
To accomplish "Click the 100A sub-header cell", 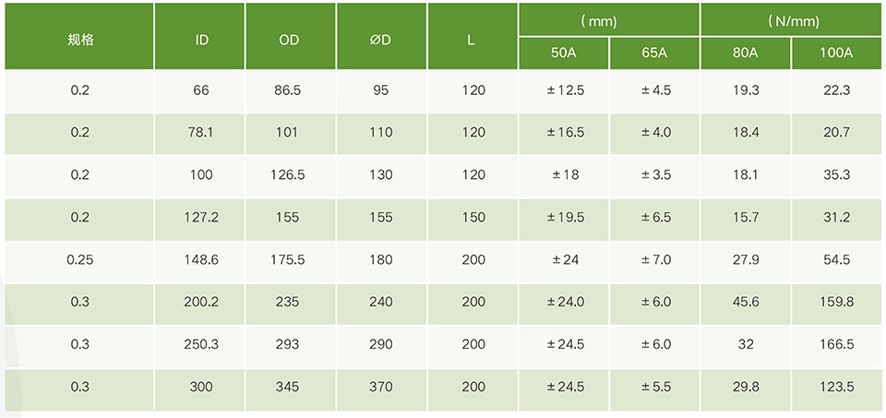I will (x=836, y=54).
